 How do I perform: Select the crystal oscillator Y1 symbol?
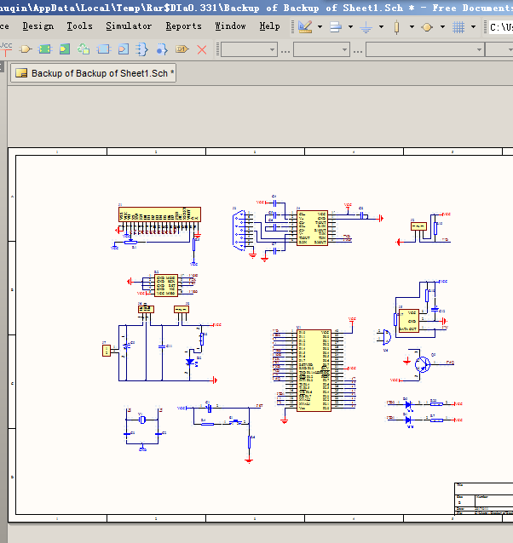[x=142, y=420]
